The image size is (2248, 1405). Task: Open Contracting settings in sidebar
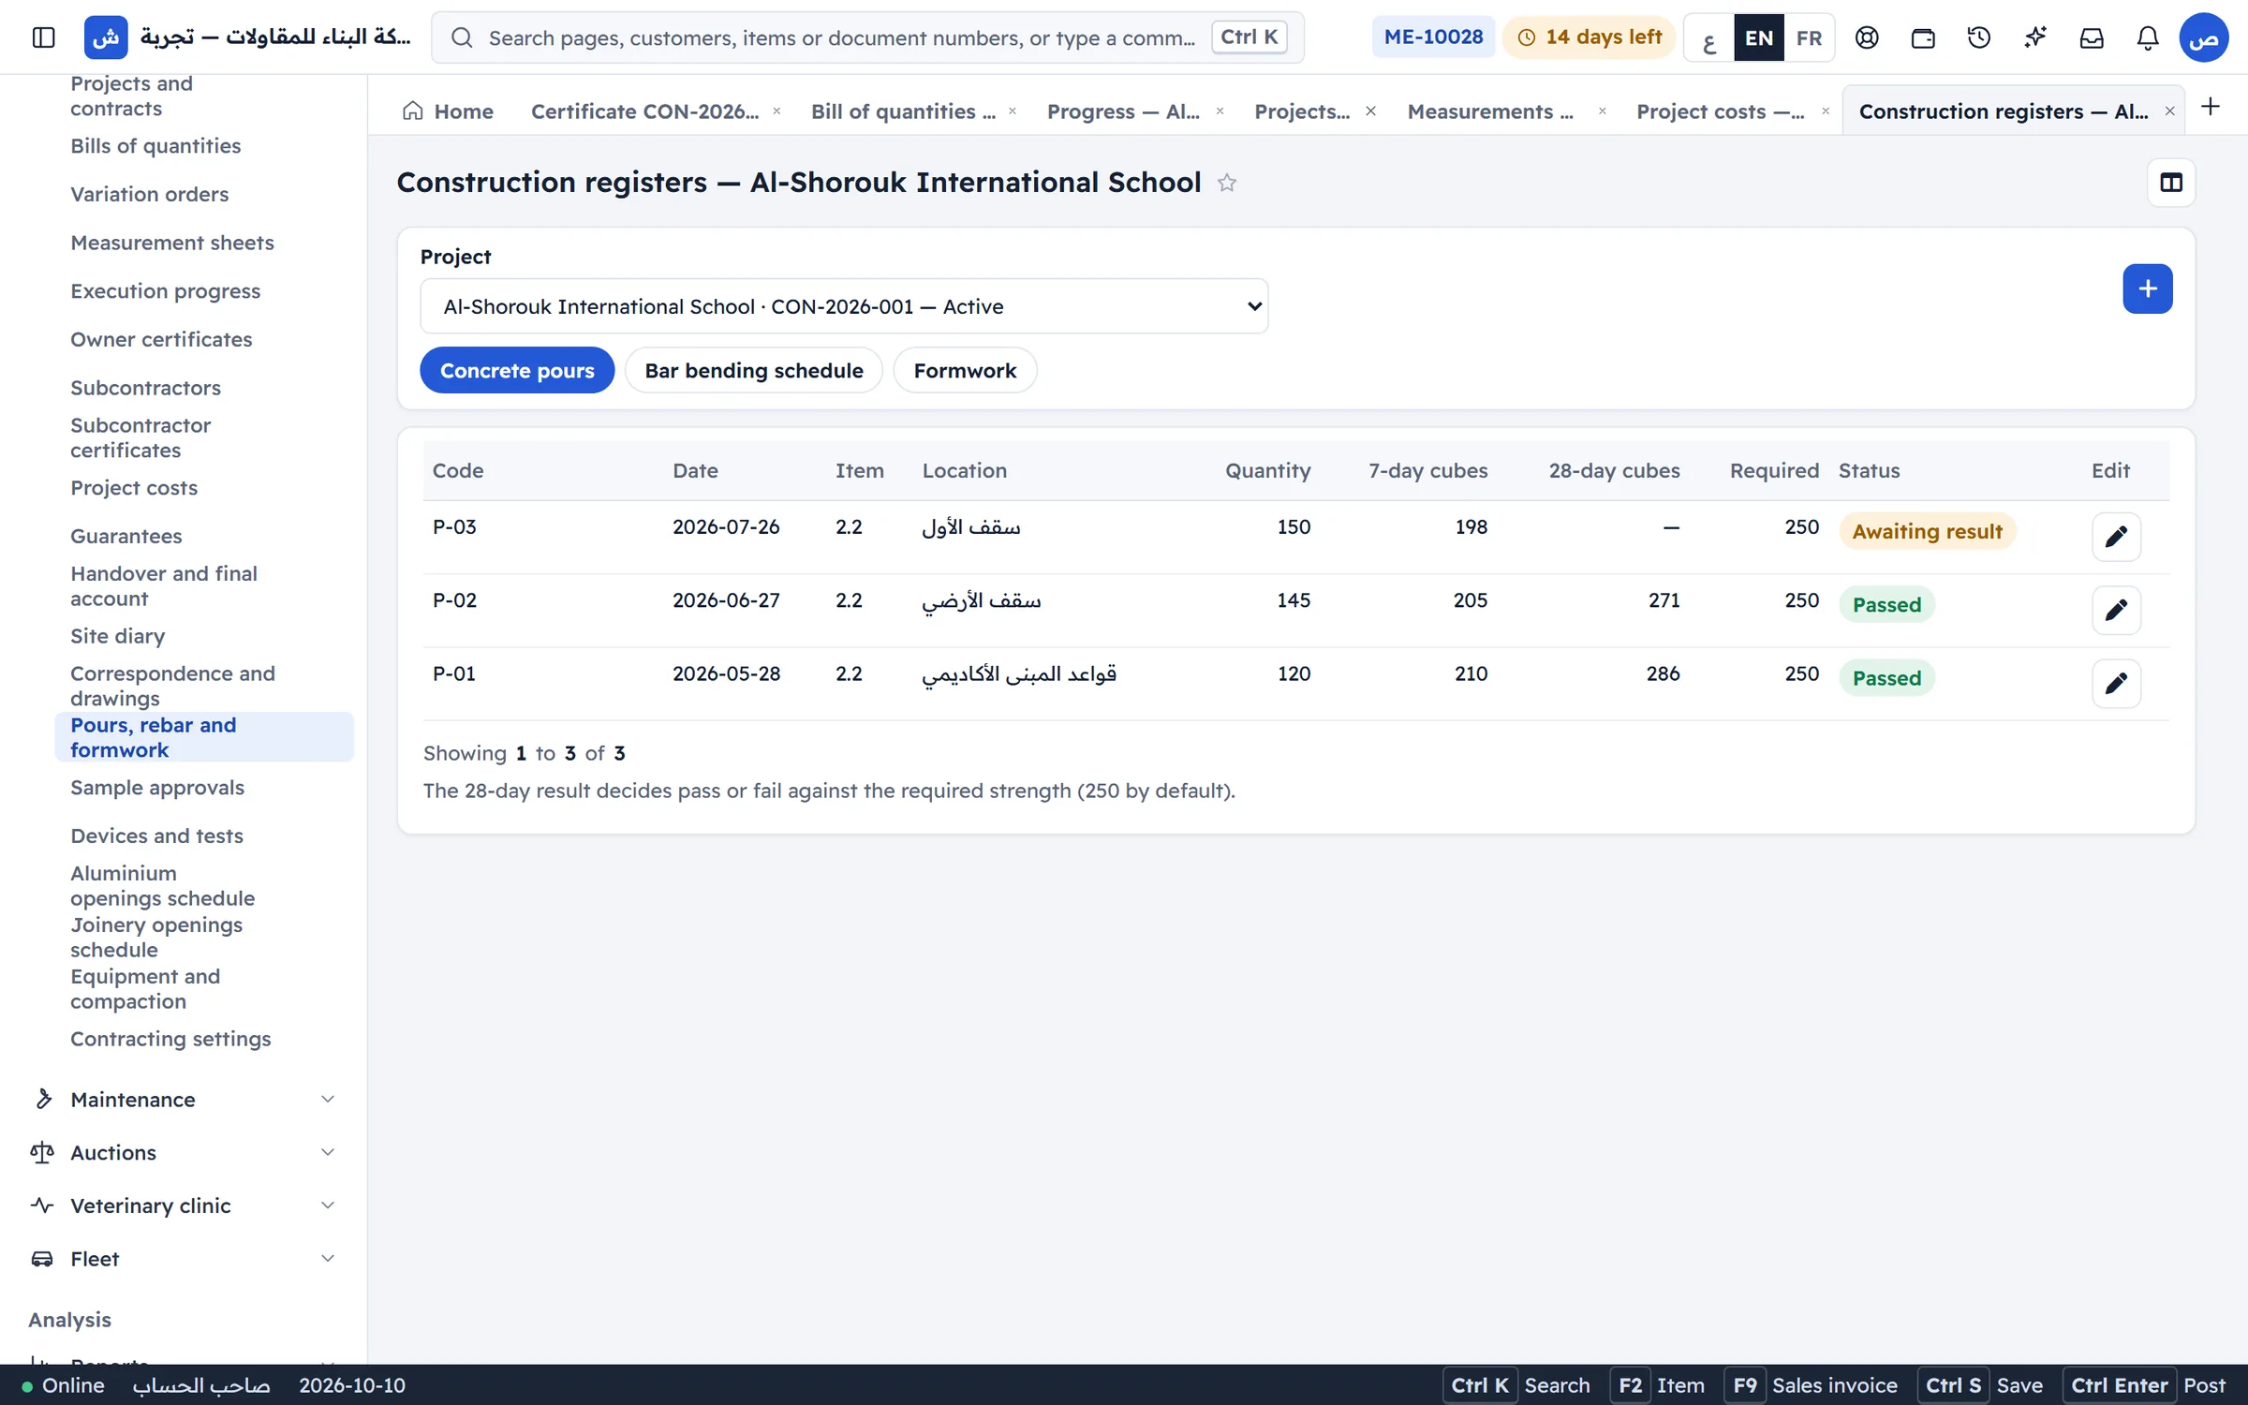(x=170, y=1039)
